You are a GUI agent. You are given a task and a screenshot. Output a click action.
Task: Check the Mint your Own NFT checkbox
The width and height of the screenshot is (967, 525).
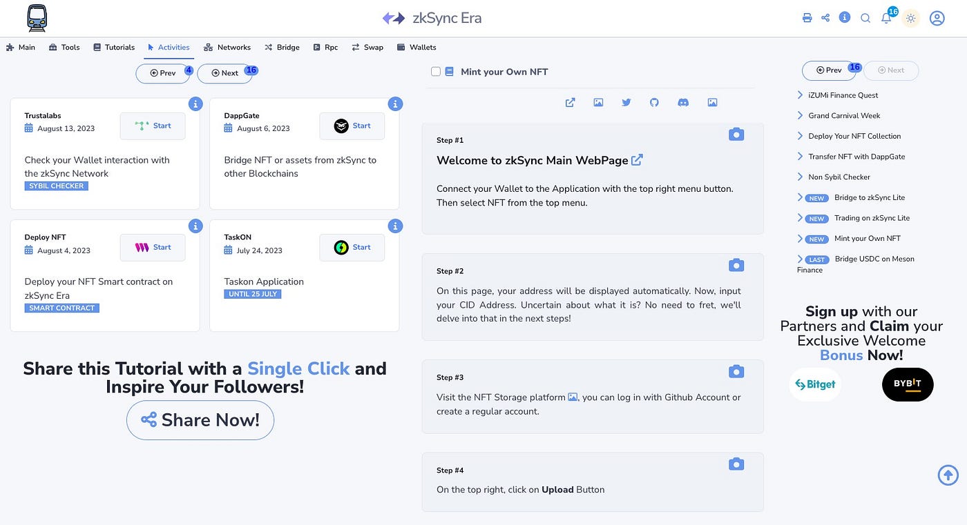click(x=435, y=71)
